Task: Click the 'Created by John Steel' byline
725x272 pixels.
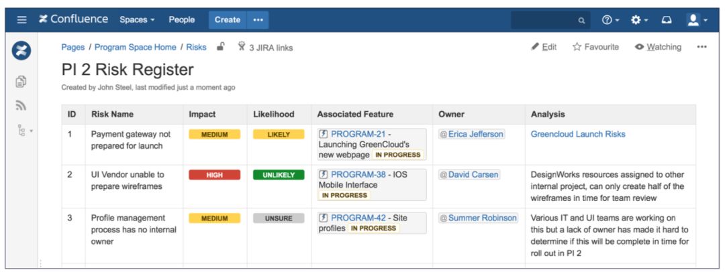Action: point(148,87)
